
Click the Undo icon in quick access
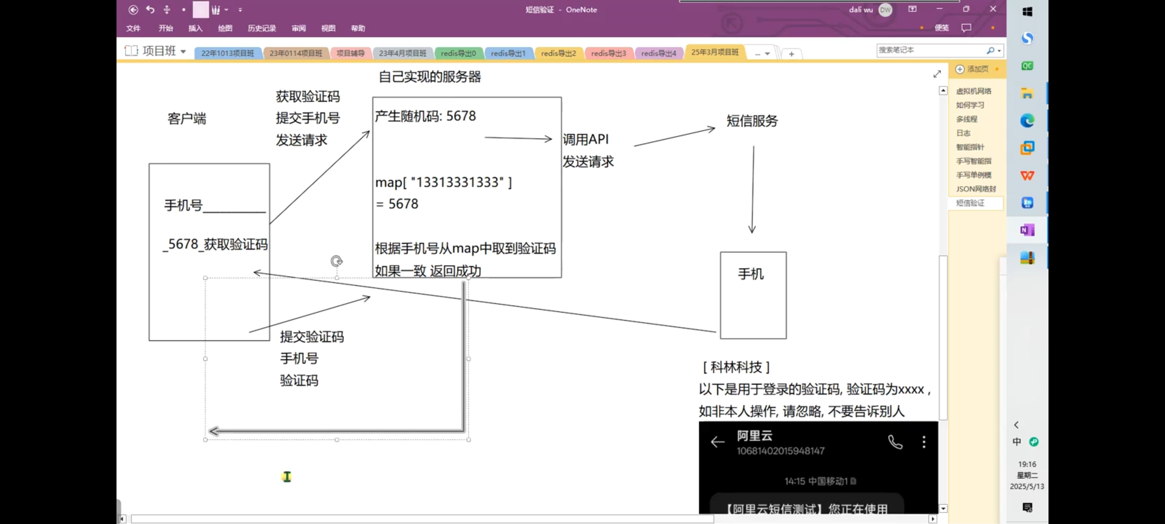(x=150, y=10)
